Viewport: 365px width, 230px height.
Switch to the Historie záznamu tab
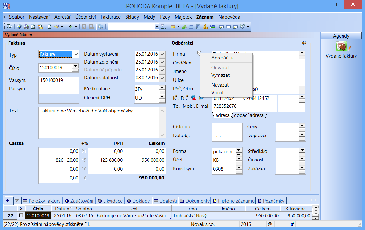click(234, 201)
